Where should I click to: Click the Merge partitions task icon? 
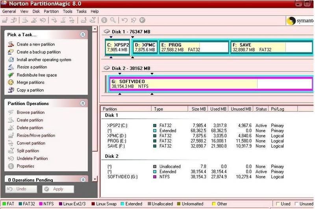pos(11,82)
